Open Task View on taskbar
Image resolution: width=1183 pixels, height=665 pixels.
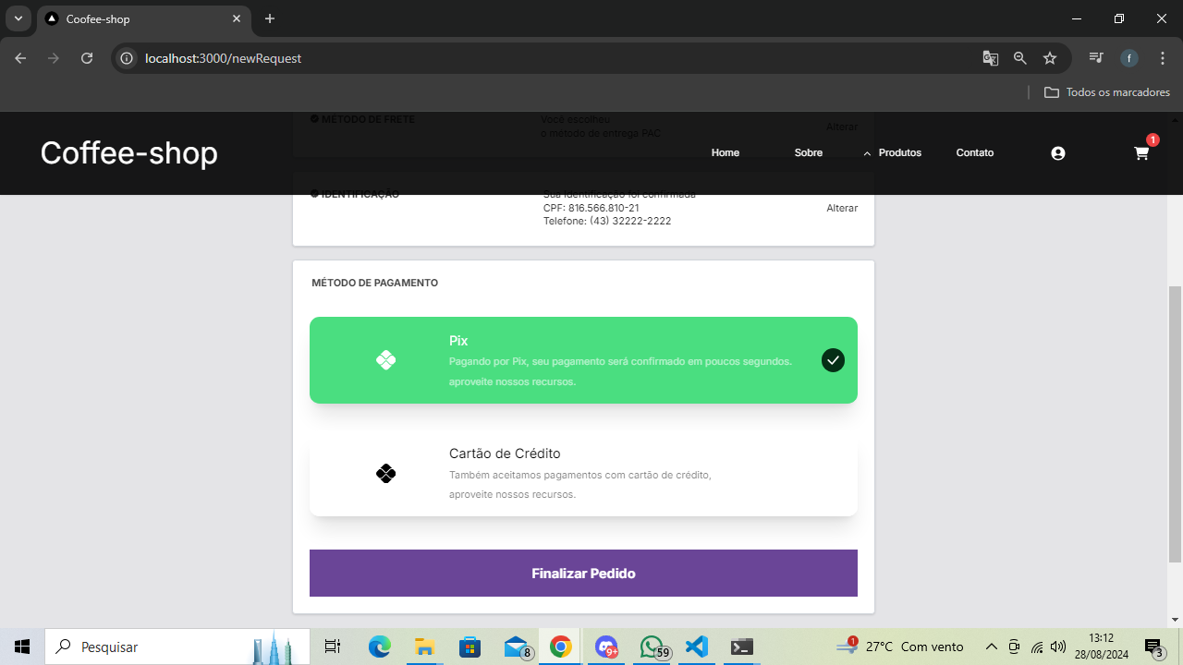point(333,647)
